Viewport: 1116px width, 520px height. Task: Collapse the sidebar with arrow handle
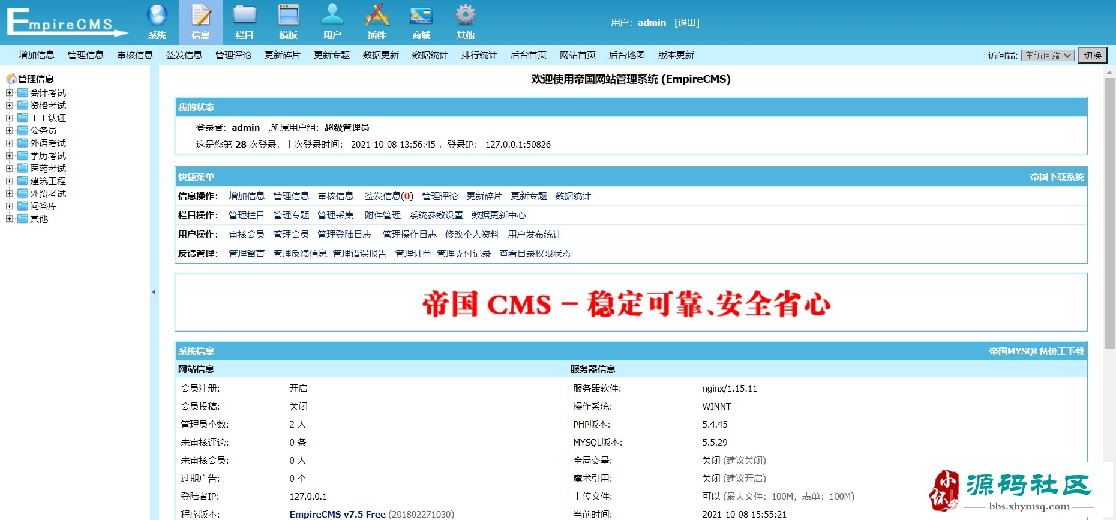point(154,292)
